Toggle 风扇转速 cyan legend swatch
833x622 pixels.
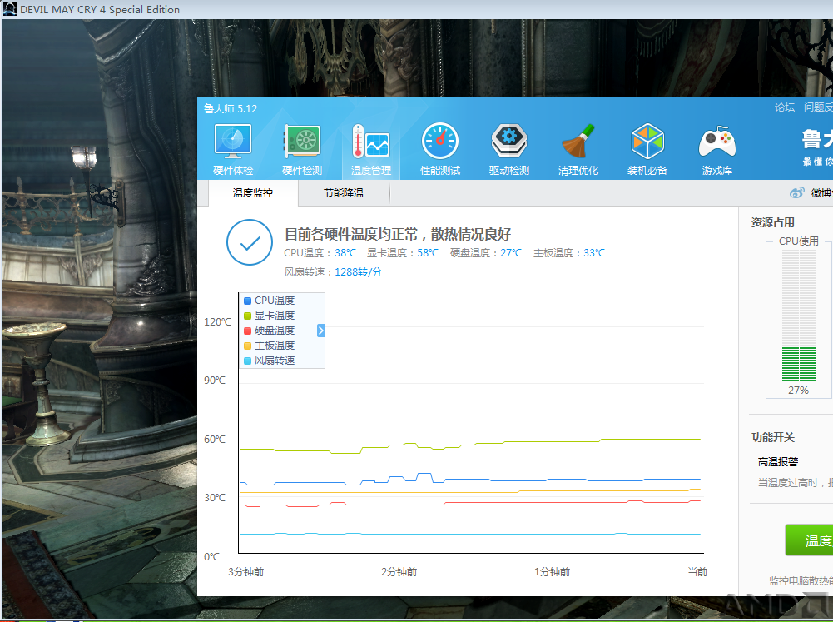[247, 361]
